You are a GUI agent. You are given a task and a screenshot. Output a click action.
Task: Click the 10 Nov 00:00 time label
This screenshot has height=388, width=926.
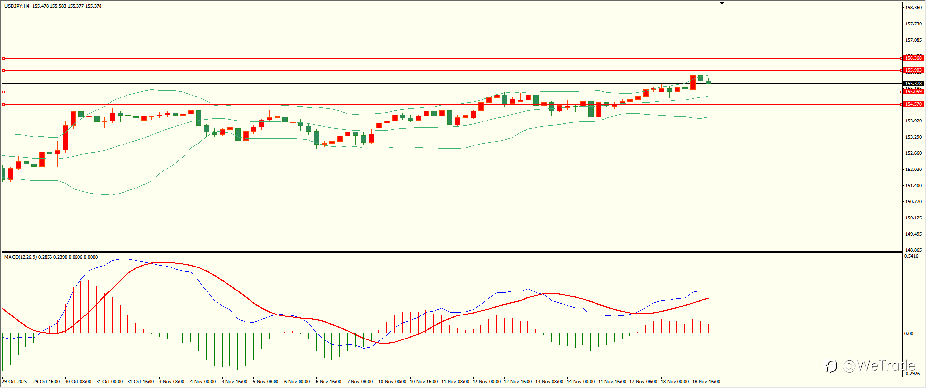[x=392, y=382]
